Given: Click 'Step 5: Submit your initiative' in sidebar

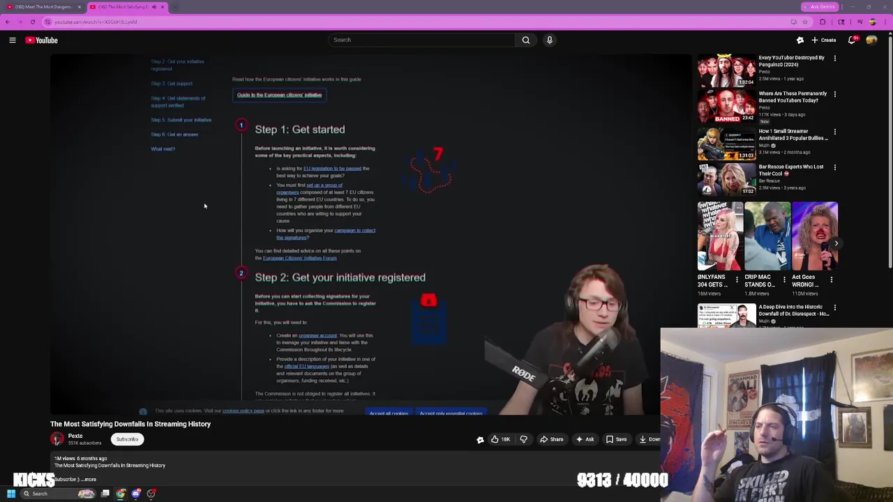Looking at the screenshot, I should point(181,120).
